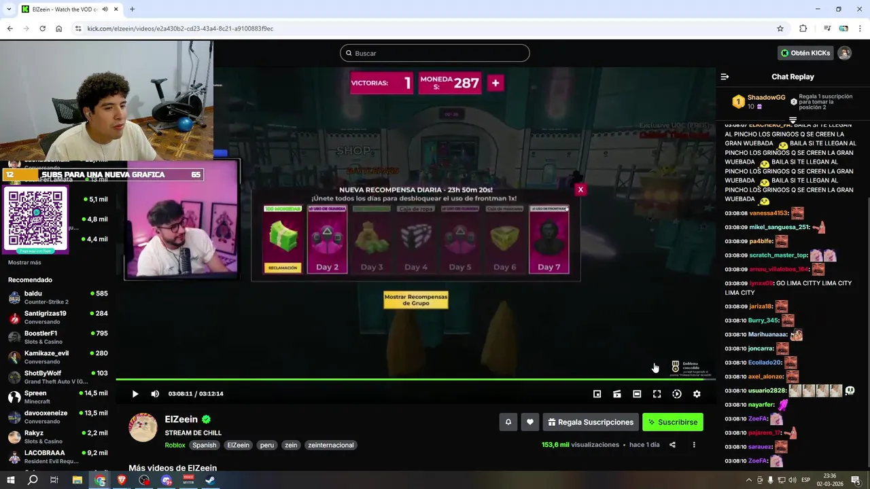This screenshot has height=489, width=870.
Task: Open Rakyz Slots & Casino channel
Action: [58, 437]
